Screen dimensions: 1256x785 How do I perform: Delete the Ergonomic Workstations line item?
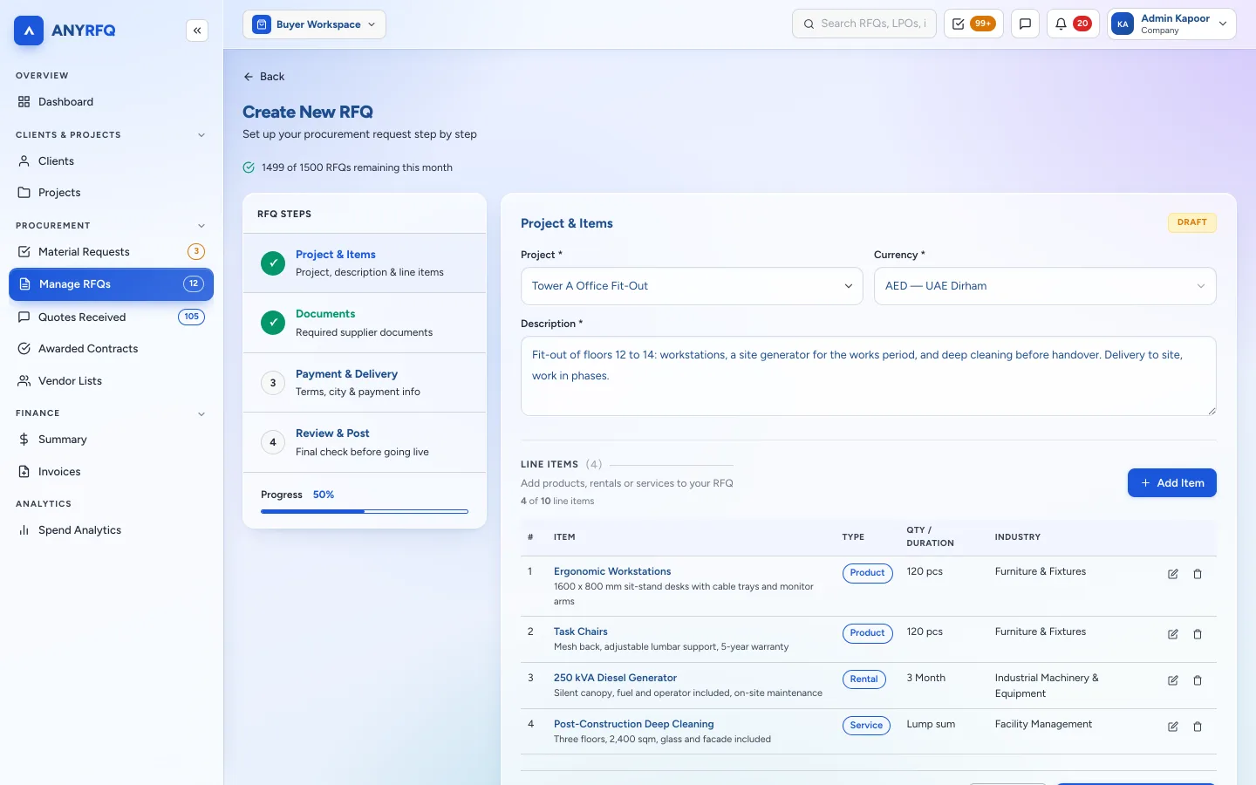coord(1198,574)
